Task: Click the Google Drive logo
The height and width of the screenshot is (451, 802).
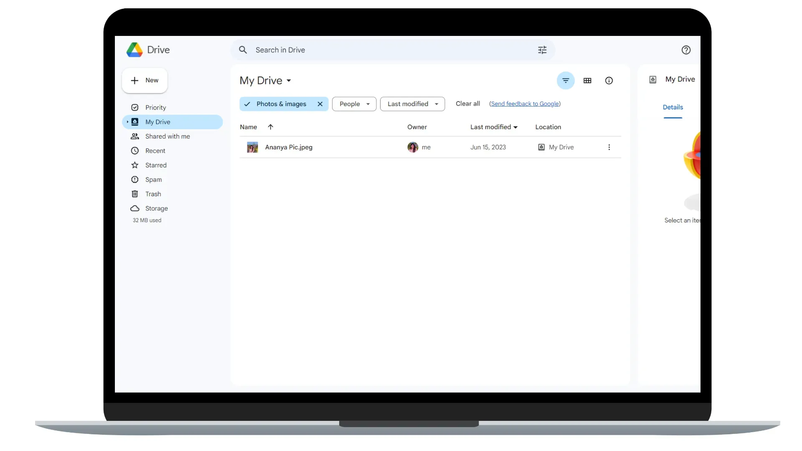Action: pos(135,50)
